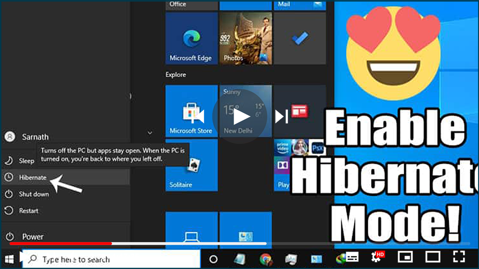Seek using the red video progress bar
The height and width of the screenshot is (269, 479).
(60, 244)
